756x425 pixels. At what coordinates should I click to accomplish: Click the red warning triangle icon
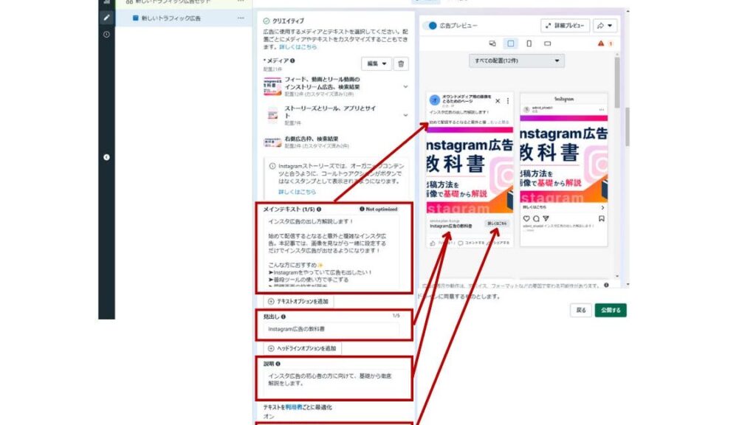pyautogui.click(x=601, y=44)
